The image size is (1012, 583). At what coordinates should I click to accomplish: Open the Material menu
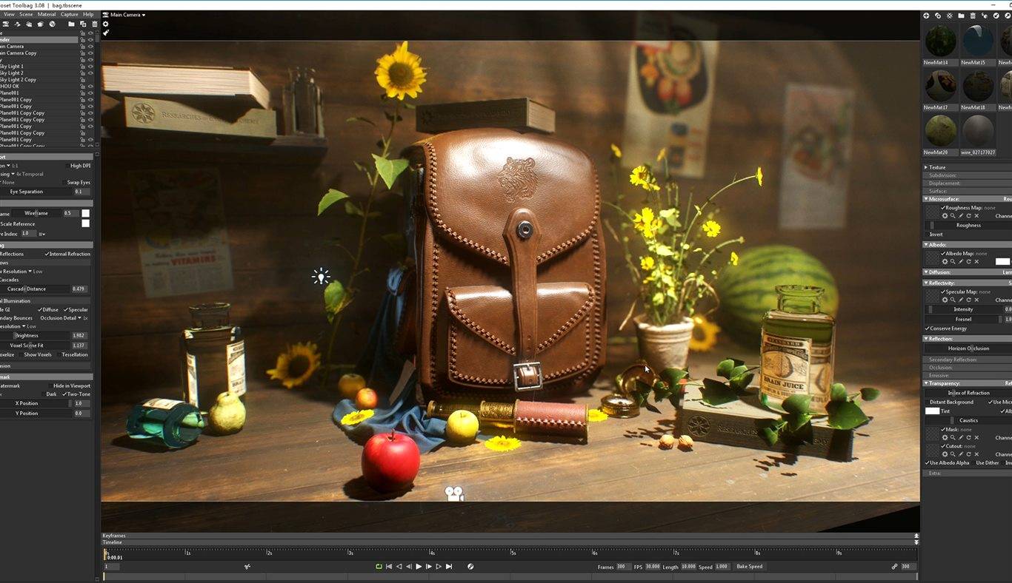pos(47,14)
